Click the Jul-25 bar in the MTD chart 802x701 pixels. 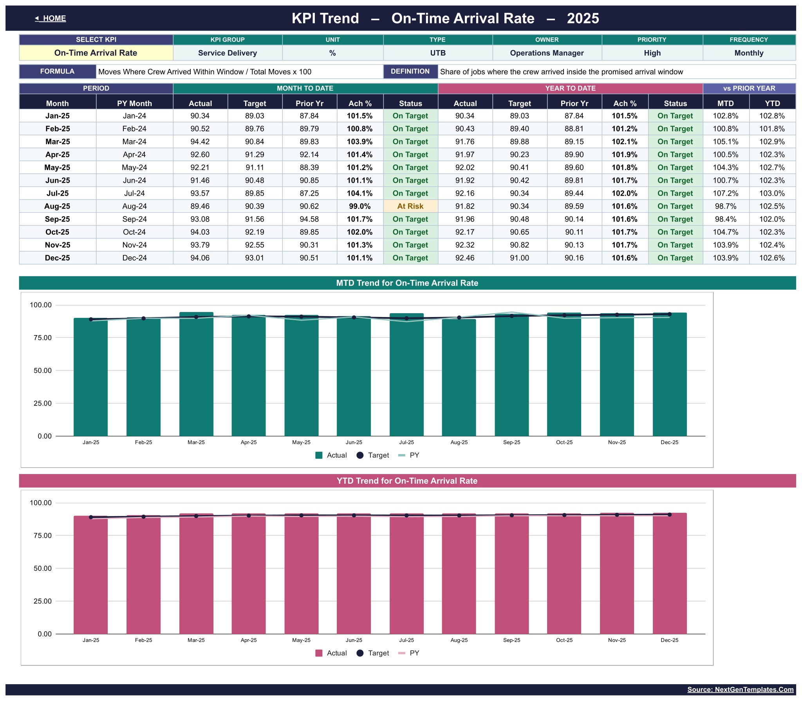pyautogui.click(x=406, y=375)
